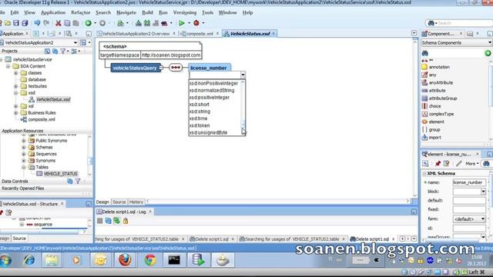
Task: Click the red pin icon in property inspector
Action: pyautogui.click(x=438, y=164)
